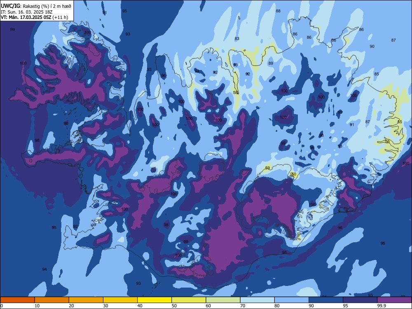412x309 pixels.
Task: Click the title text 'Rakastig (%) í 2 m hæð'
Action: pyautogui.click(x=47, y=6)
